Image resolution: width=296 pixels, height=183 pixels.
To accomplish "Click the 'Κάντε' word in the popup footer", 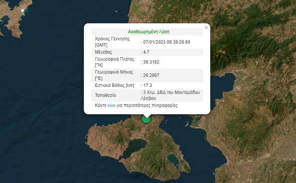I will point(101,105).
